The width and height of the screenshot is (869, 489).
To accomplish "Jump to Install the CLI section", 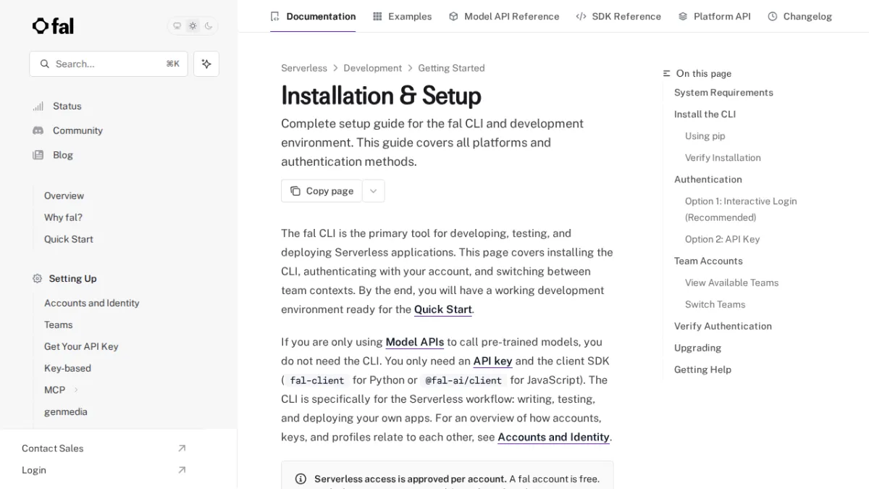I will pyautogui.click(x=705, y=114).
